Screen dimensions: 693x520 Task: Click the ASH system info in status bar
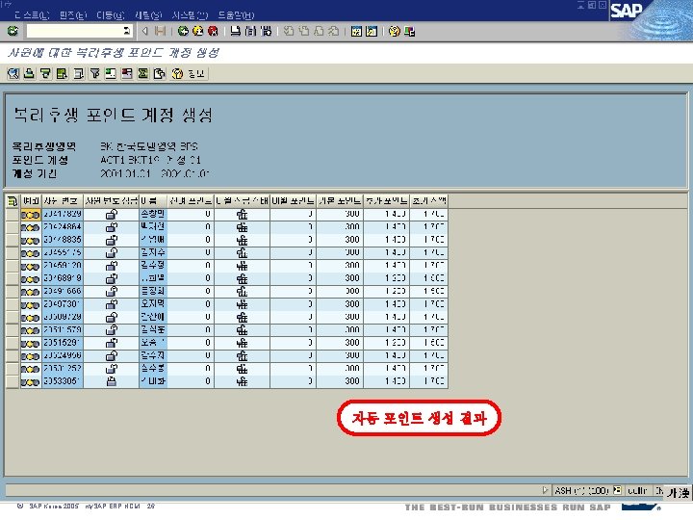click(x=582, y=491)
